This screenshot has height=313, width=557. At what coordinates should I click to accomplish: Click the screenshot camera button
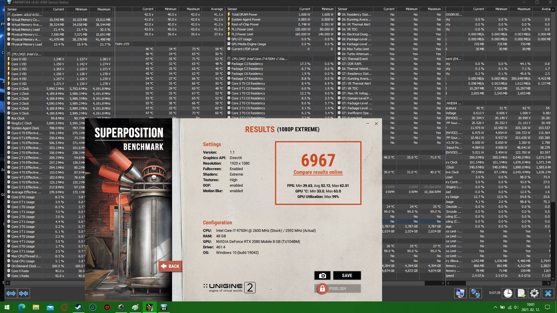point(322,276)
